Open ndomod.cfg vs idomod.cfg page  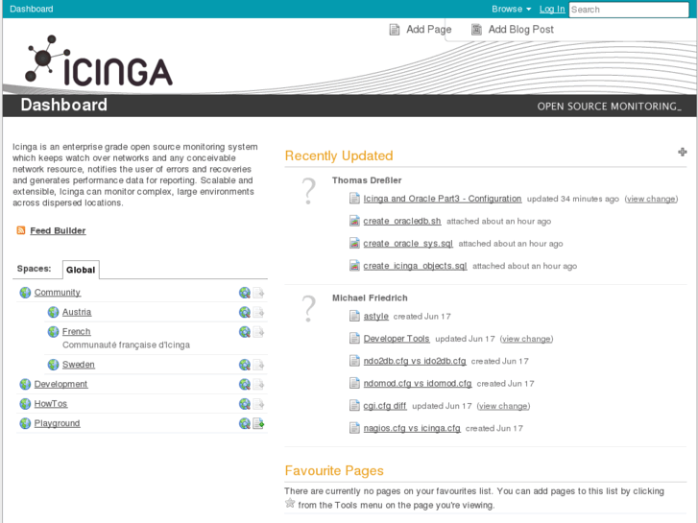click(x=417, y=383)
